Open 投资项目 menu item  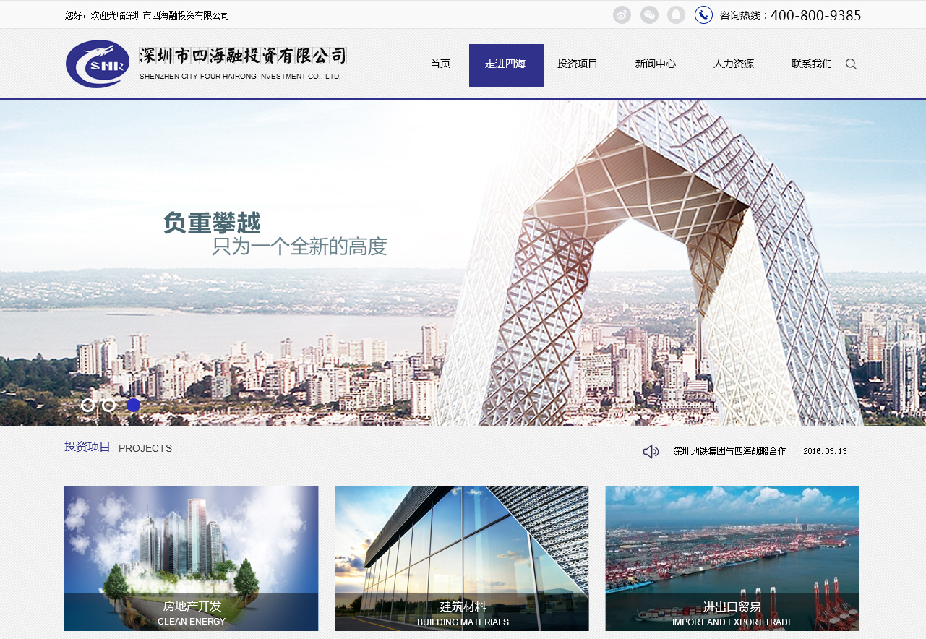click(x=578, y=64)
